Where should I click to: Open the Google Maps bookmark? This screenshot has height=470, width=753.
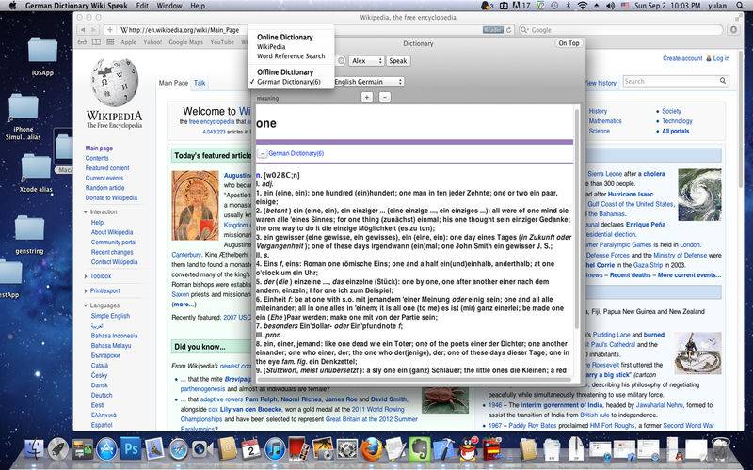[185, 42]
